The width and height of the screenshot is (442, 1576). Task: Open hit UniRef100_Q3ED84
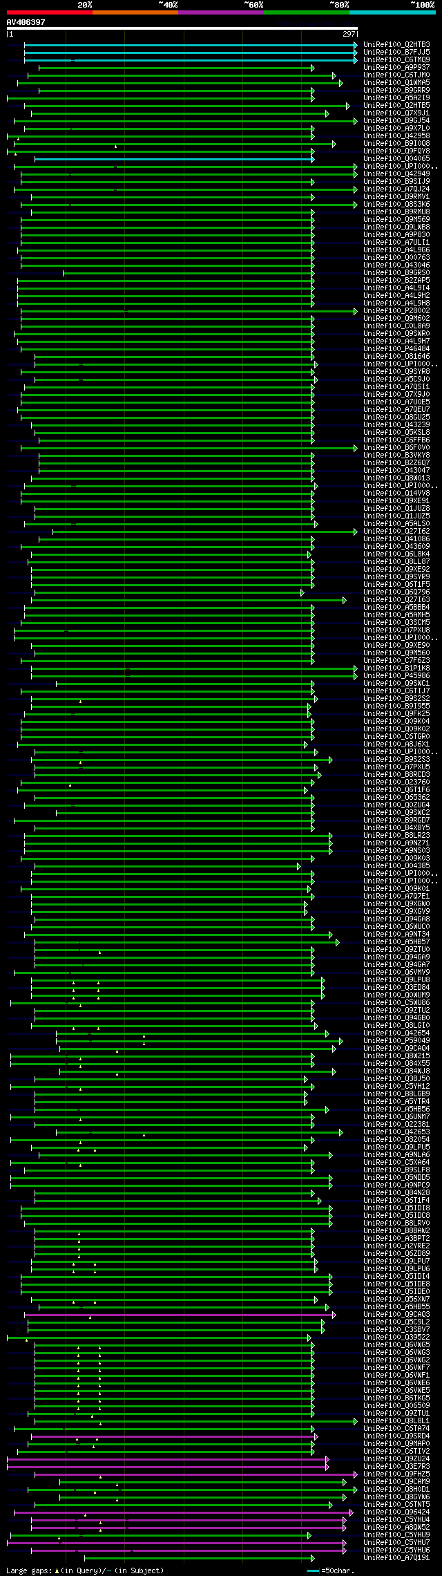[396, 988]
